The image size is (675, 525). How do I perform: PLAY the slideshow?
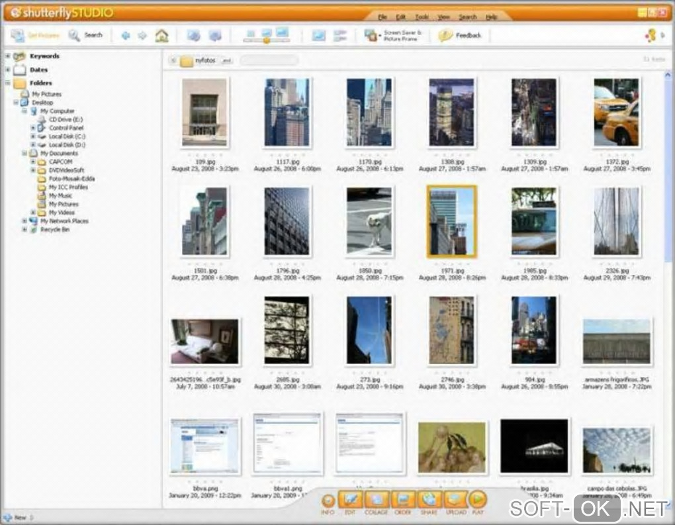(477, 500)
